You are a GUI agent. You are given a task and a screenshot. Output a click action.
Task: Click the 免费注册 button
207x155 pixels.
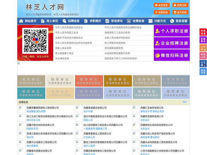coord(180,5)
